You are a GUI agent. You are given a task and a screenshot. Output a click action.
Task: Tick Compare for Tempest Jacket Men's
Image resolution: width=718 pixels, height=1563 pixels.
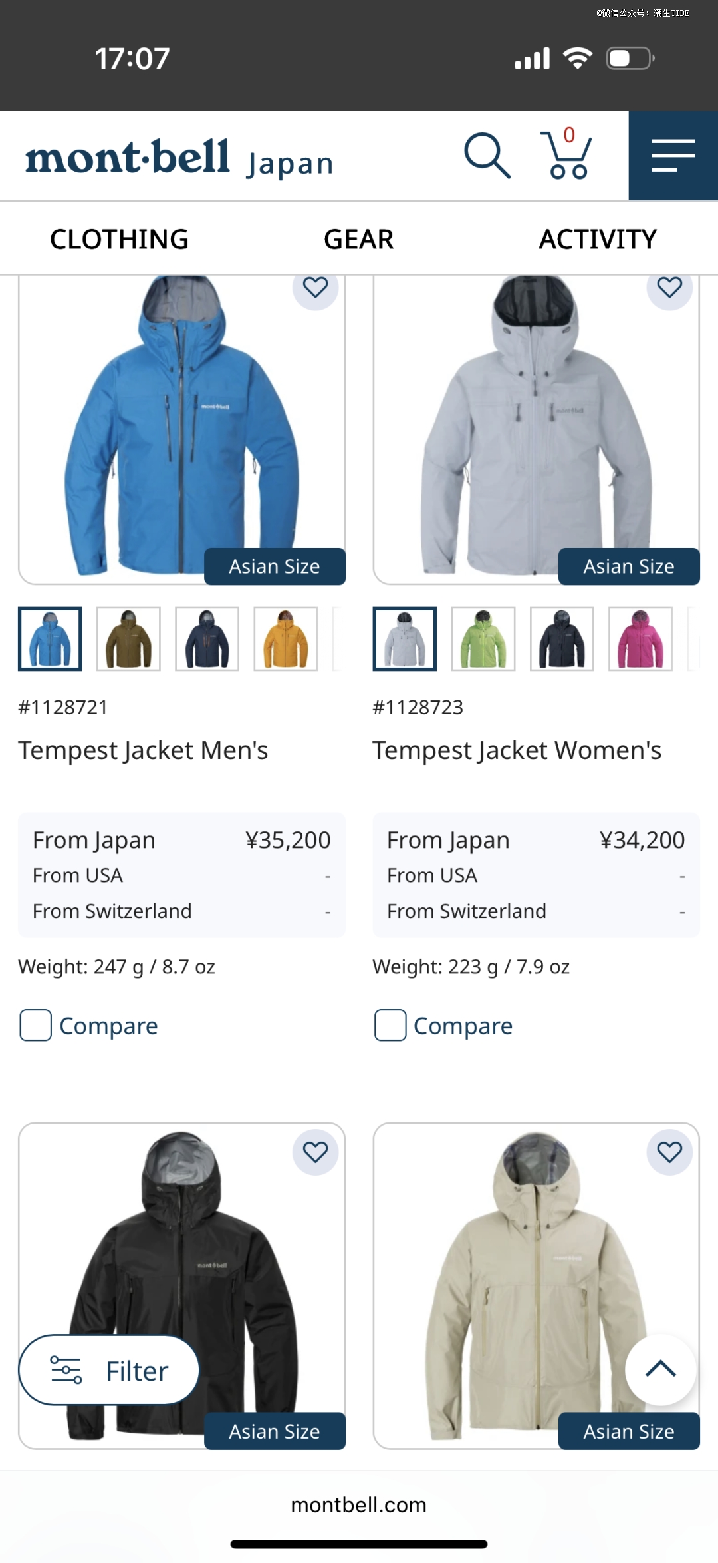36,1025
